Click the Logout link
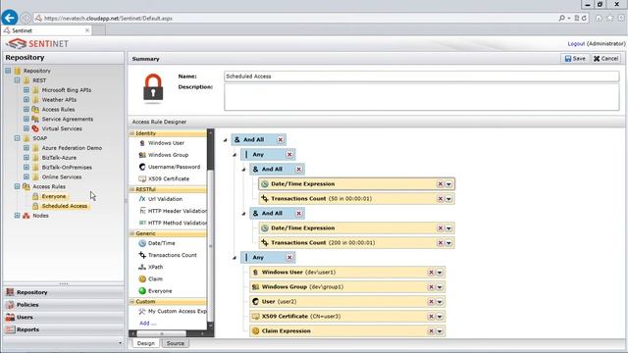Screen dimensions: 628x353 point(576,43)
